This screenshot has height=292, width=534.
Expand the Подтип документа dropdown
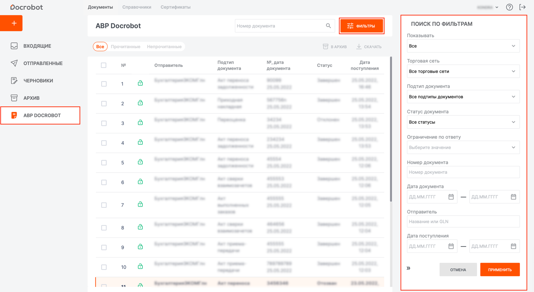coord(463,97)
